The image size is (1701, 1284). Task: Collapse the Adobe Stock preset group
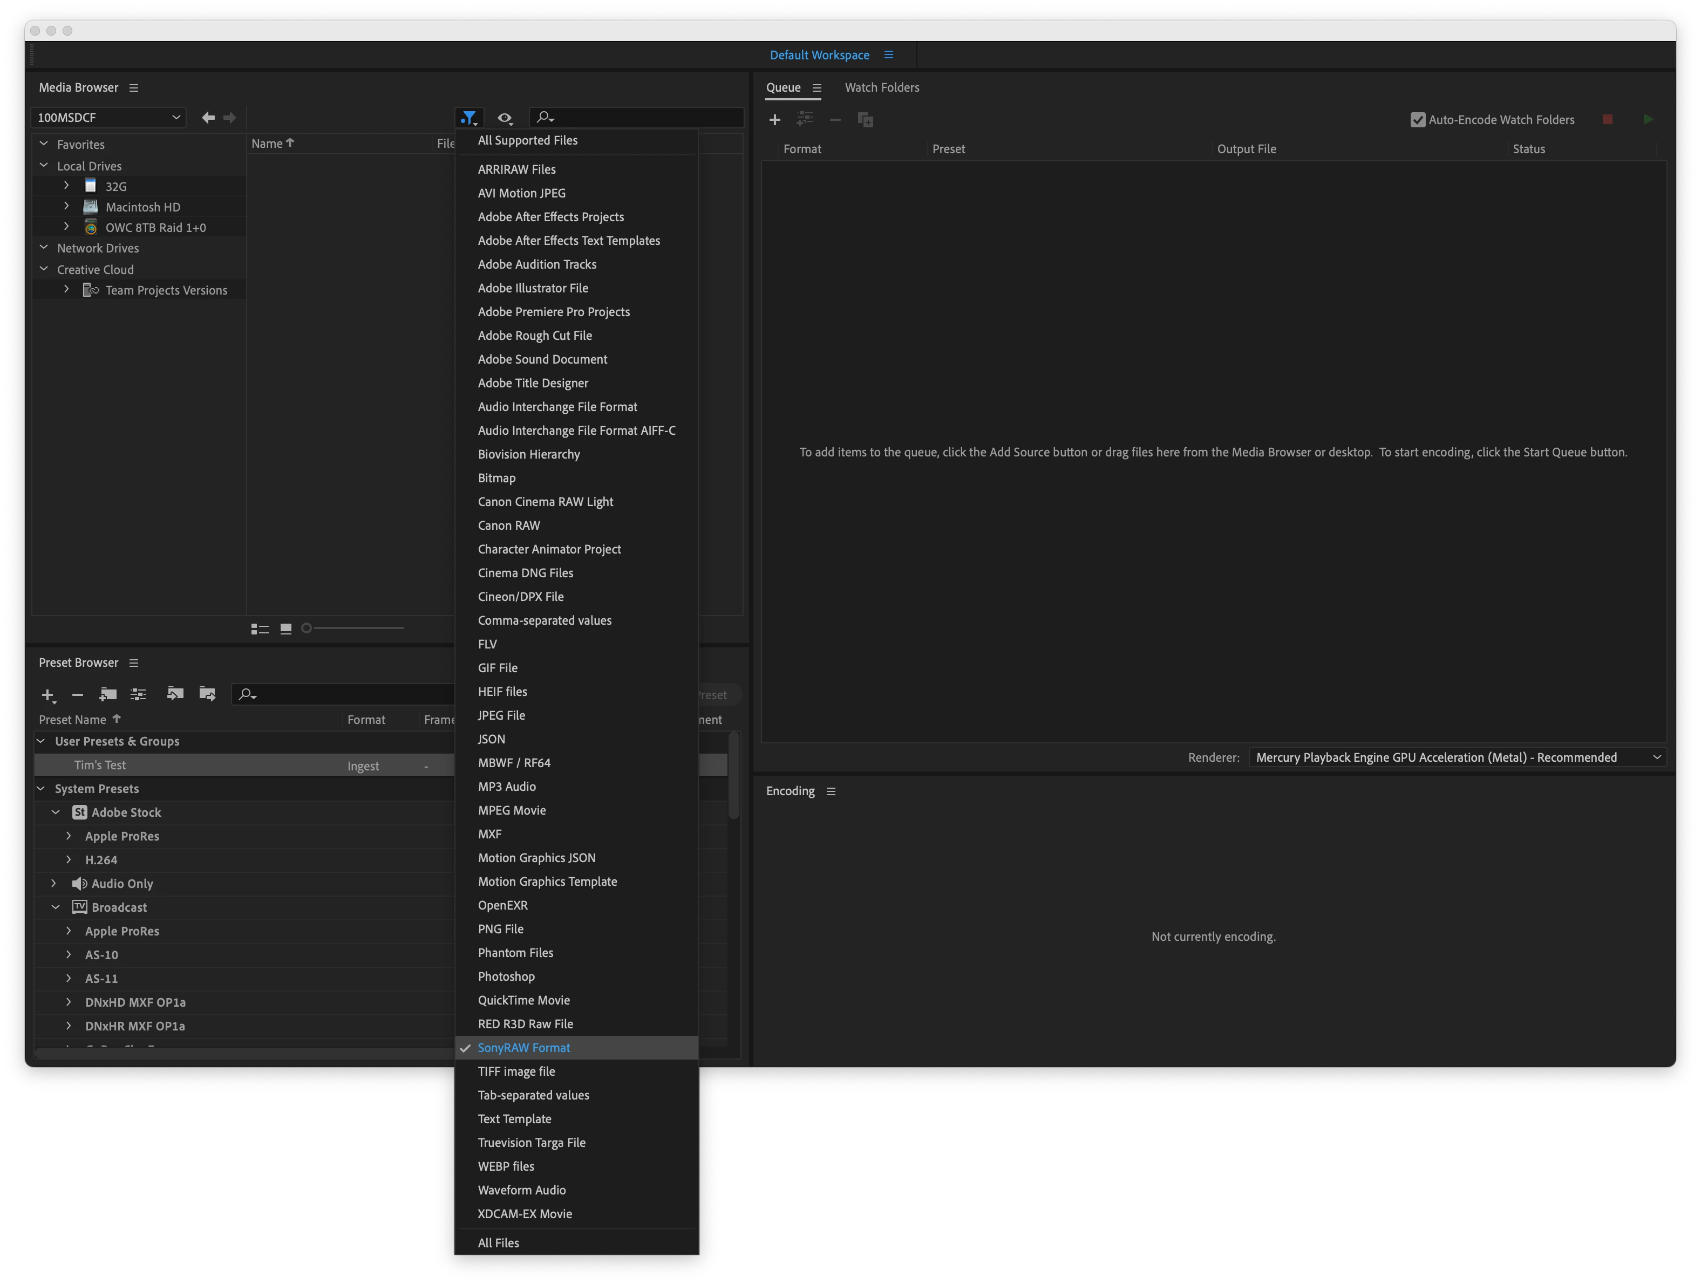pyautogui.click(x=56, y=812)
